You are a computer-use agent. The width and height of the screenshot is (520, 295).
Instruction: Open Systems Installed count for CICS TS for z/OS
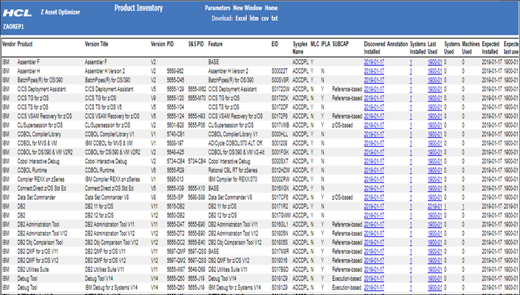[x=411, y=107]
